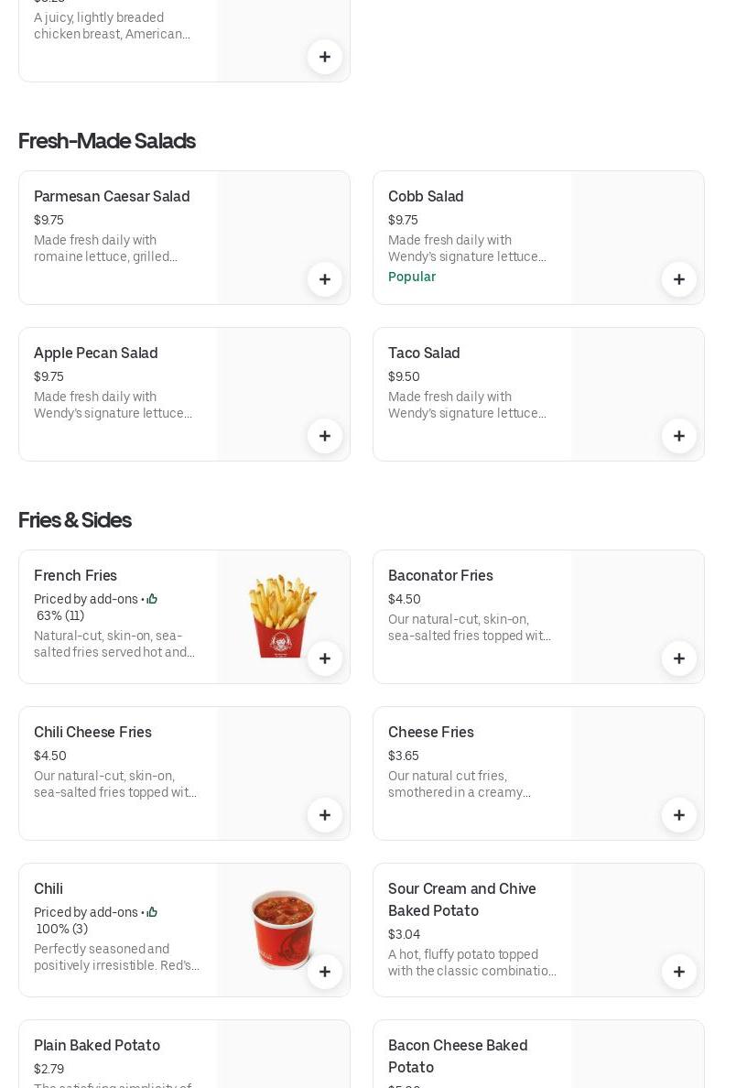Select the Plain Baked Potato item

[97, 1046]
